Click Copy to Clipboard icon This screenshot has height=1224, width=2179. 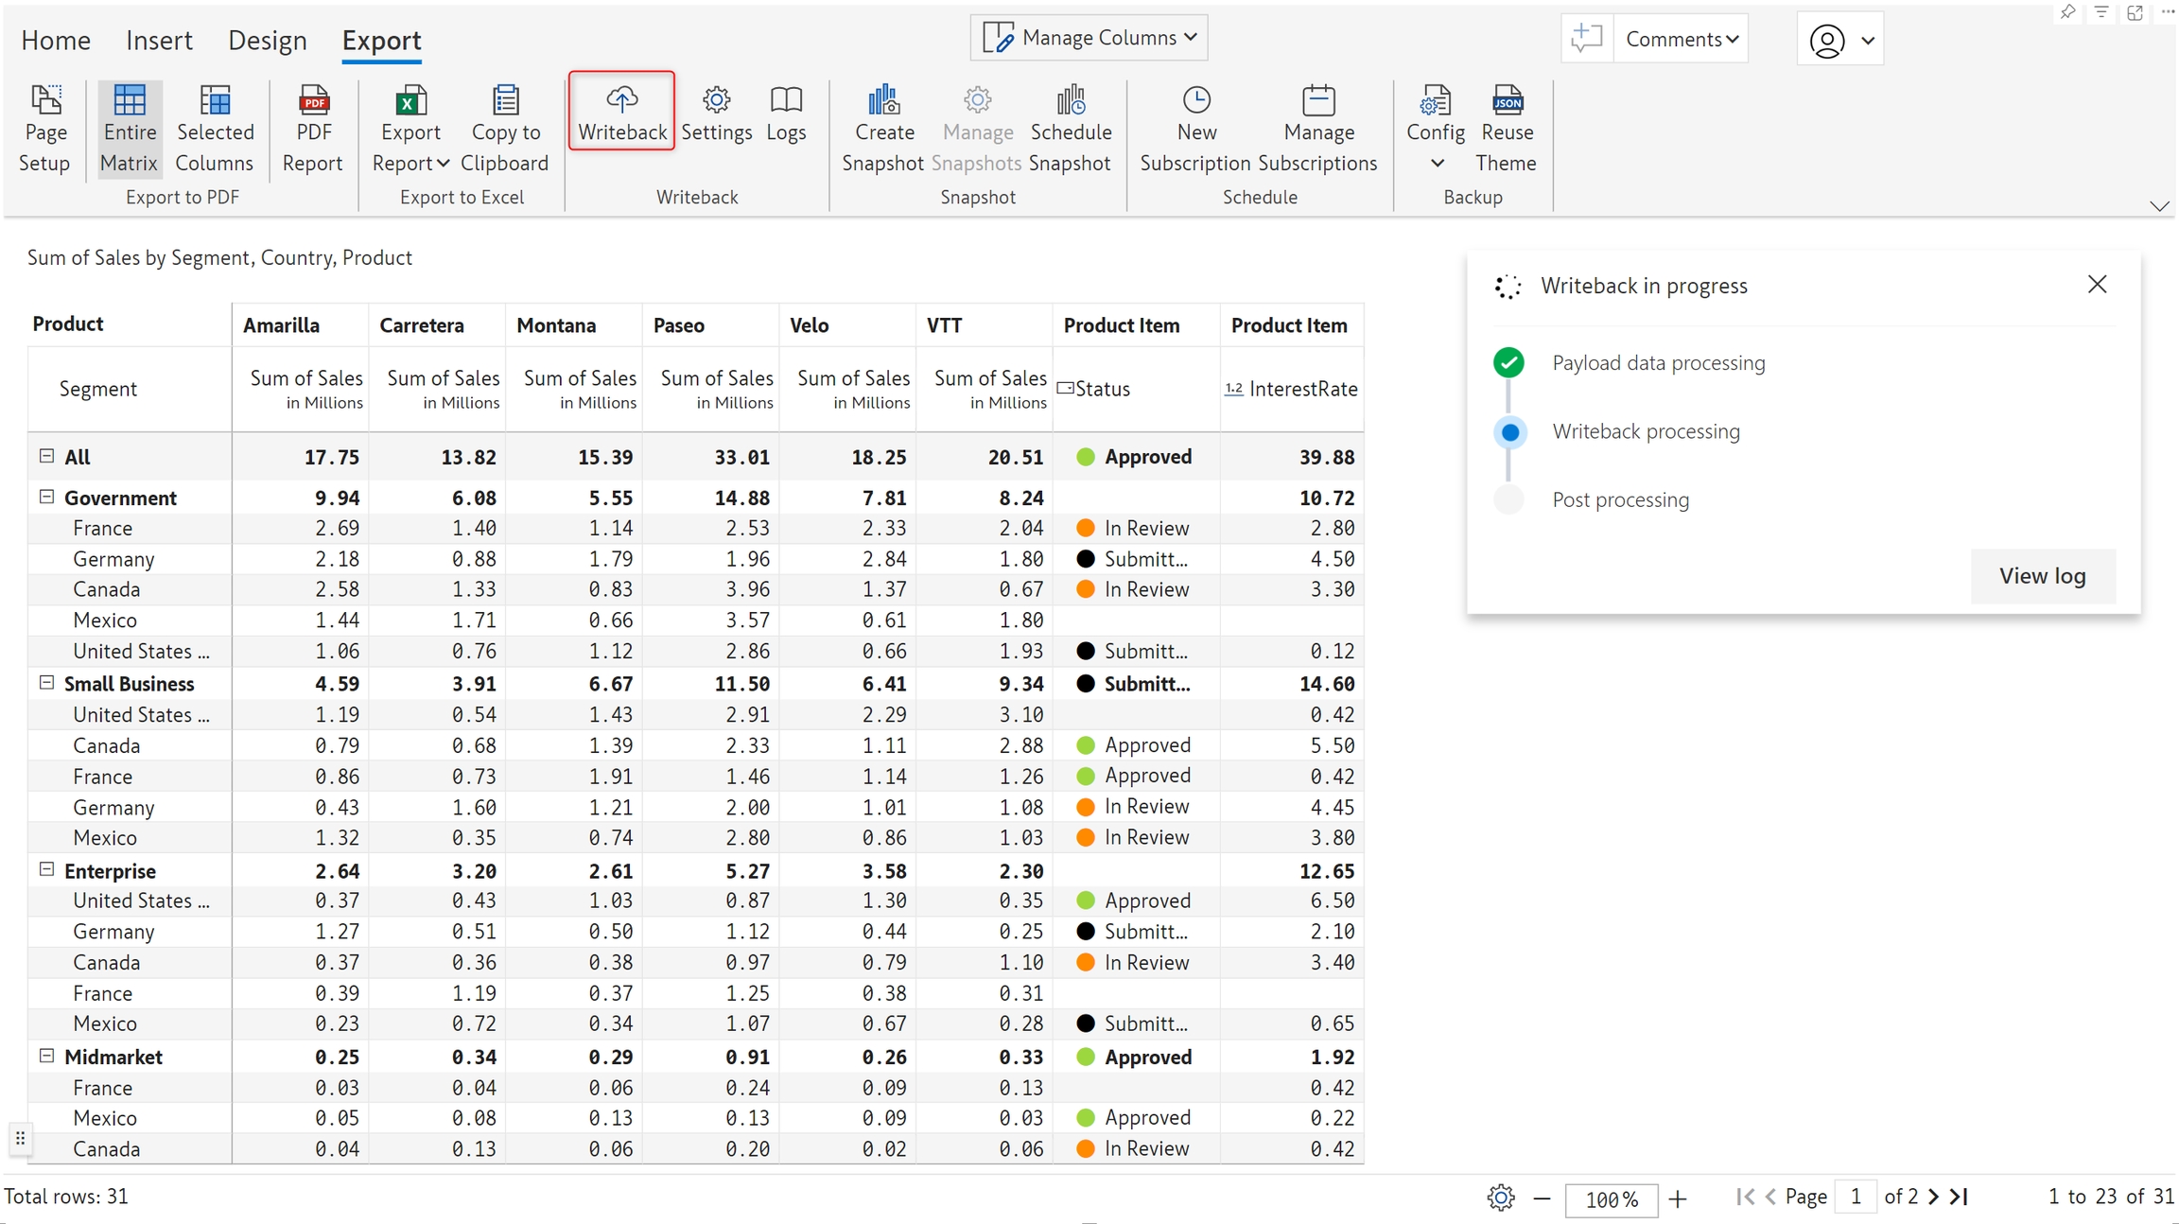505,100
